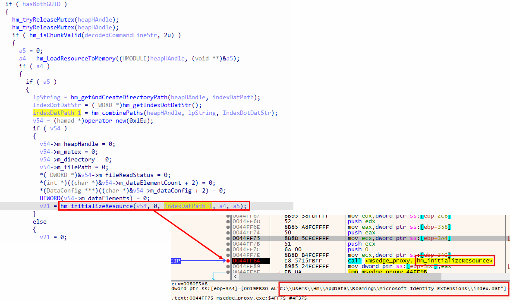Click the '(hamad *)' type cast
This screenshot has height=300, width=510.
(69, 121)
